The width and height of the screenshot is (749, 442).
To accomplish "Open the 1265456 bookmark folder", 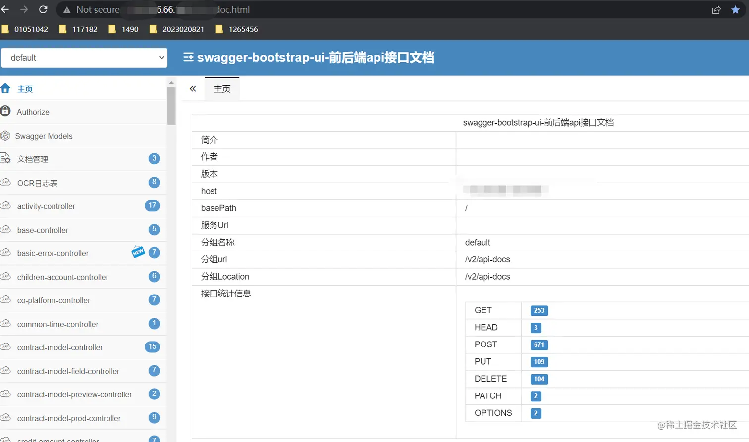I will (x=237, y=29).
